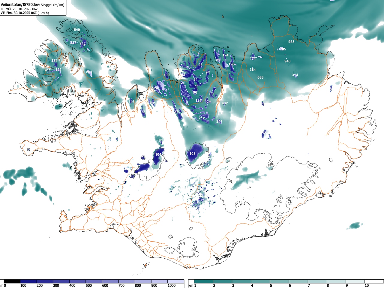The image size is (384, 288).
Task: Click the map value 96
Action: (195, 92)
